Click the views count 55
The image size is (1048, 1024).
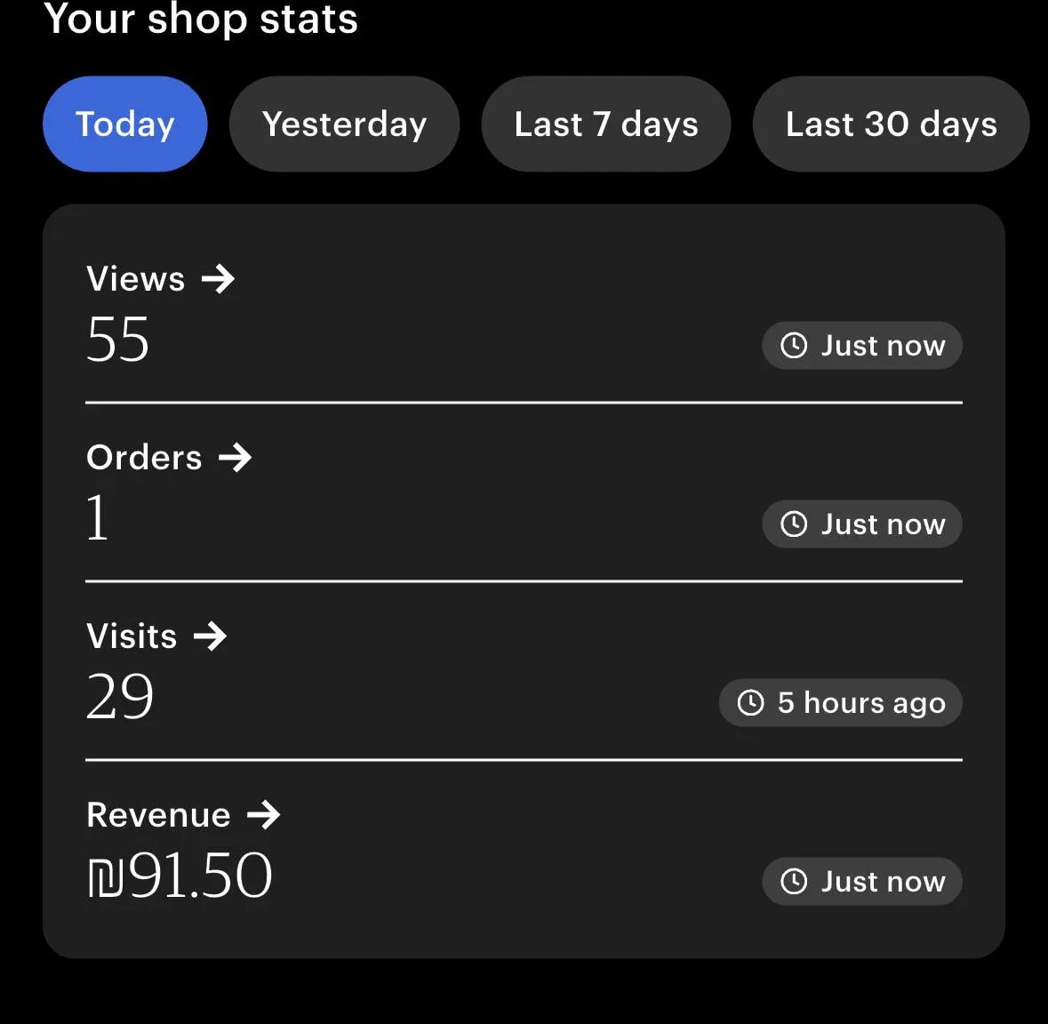[118, 340]
